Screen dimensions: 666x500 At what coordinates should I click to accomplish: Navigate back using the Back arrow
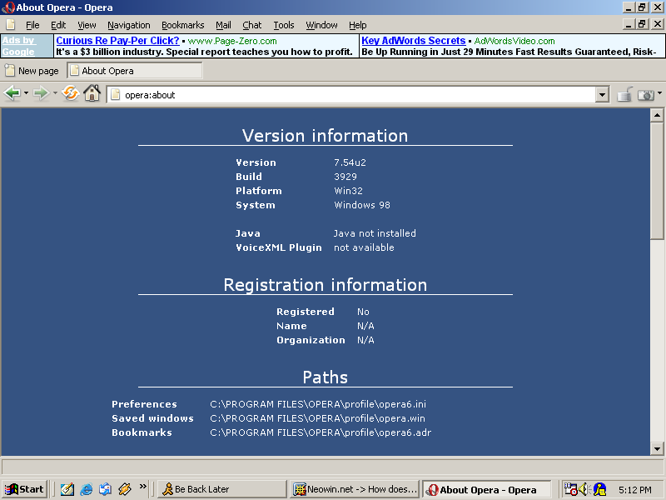[x=13, y=92]
